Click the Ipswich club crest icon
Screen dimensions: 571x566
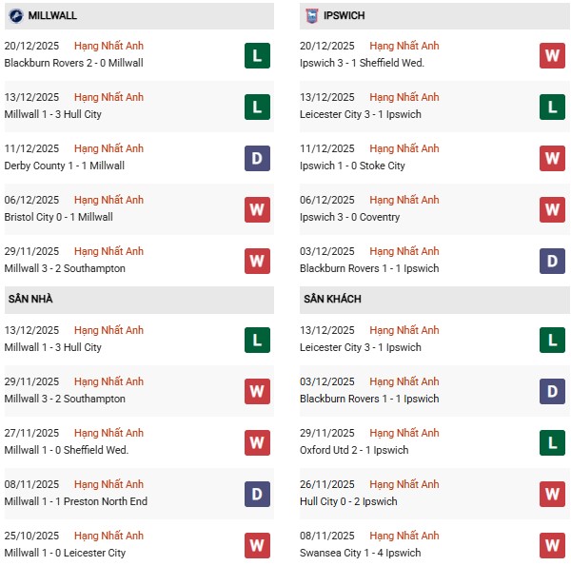point(312,16)
